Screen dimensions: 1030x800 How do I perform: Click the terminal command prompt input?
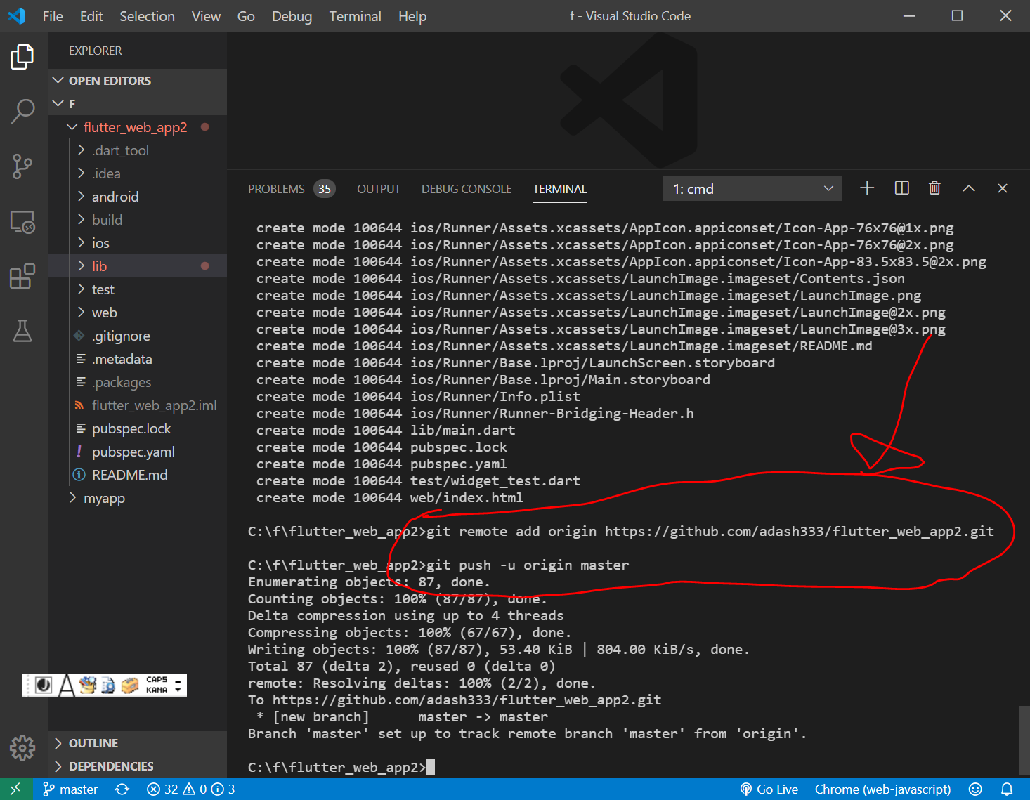tap(431, 767)
